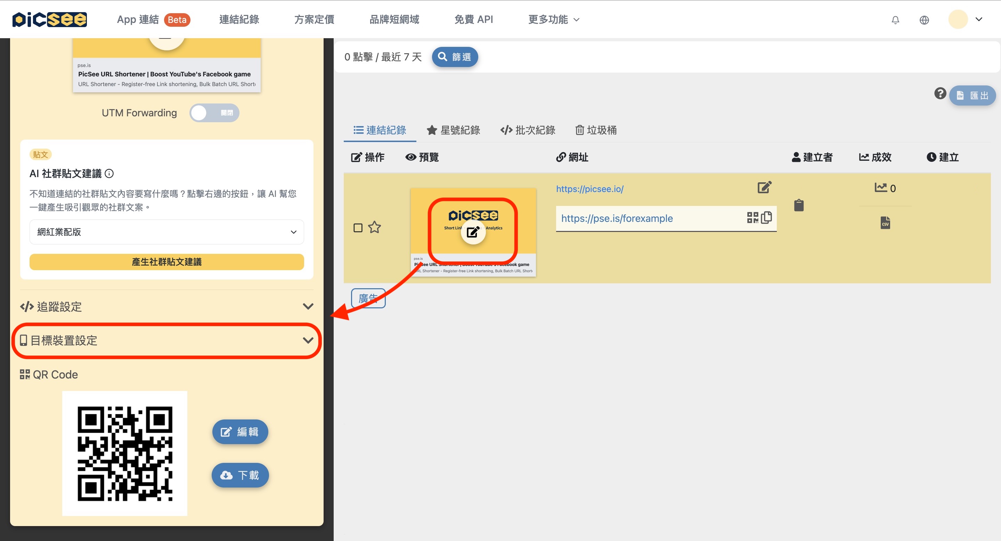Screen dimensions: 1001x541
Task: Open 方案定價 page
Action: [x=314, y=19]
